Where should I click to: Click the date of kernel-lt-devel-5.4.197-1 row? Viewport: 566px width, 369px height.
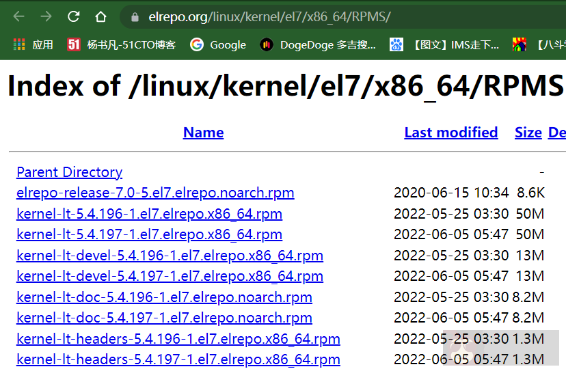451,276
